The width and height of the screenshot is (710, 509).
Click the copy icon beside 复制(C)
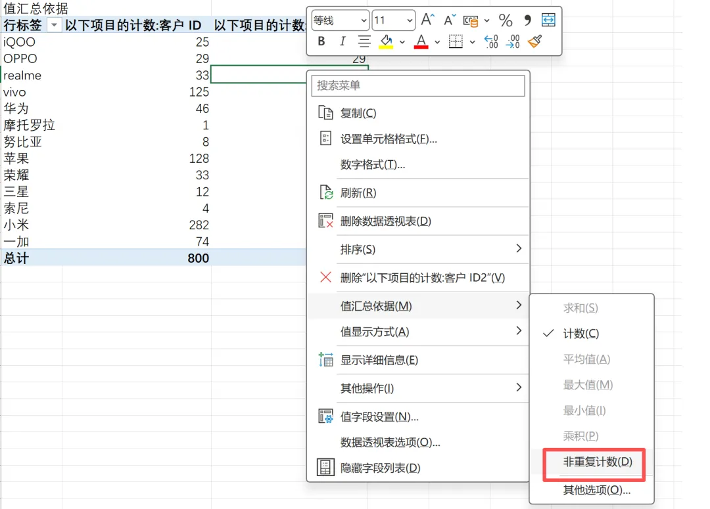325,112
